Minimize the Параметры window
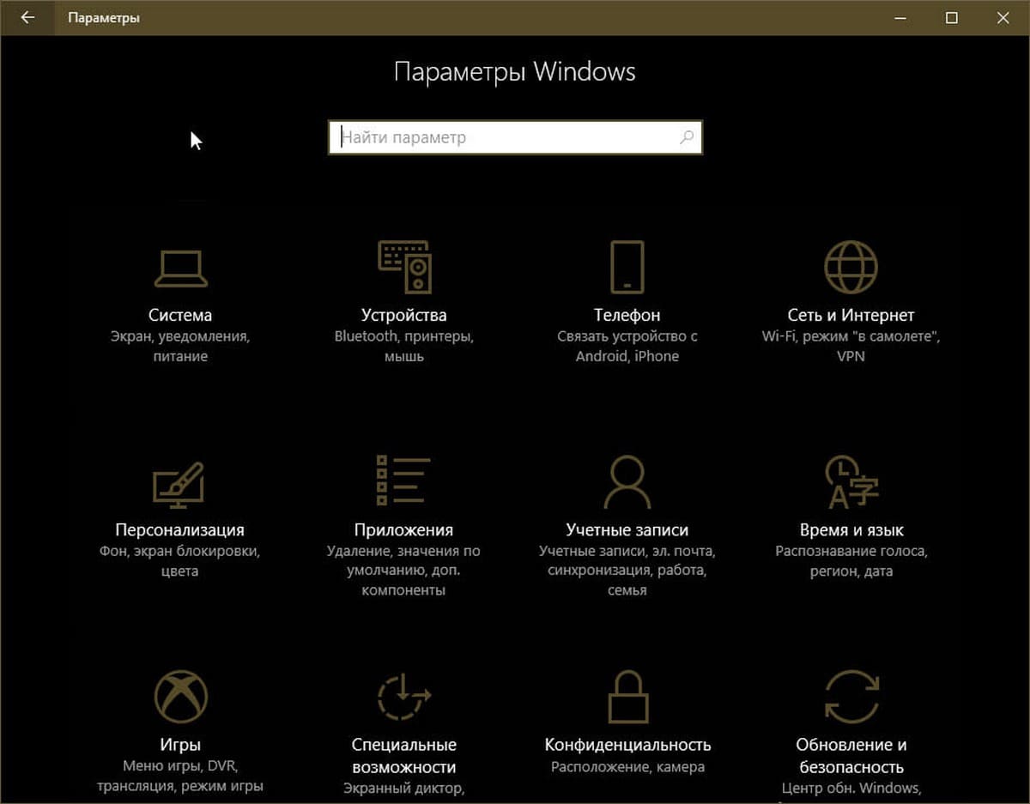This screenshot has width=1030, height=804. 900,17
